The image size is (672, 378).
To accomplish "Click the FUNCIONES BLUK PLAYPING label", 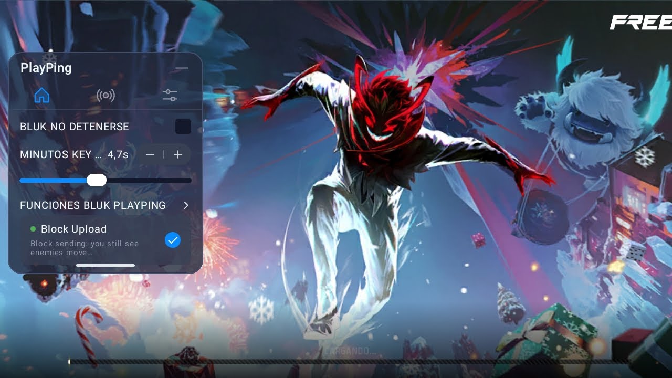I will point(93,205).
